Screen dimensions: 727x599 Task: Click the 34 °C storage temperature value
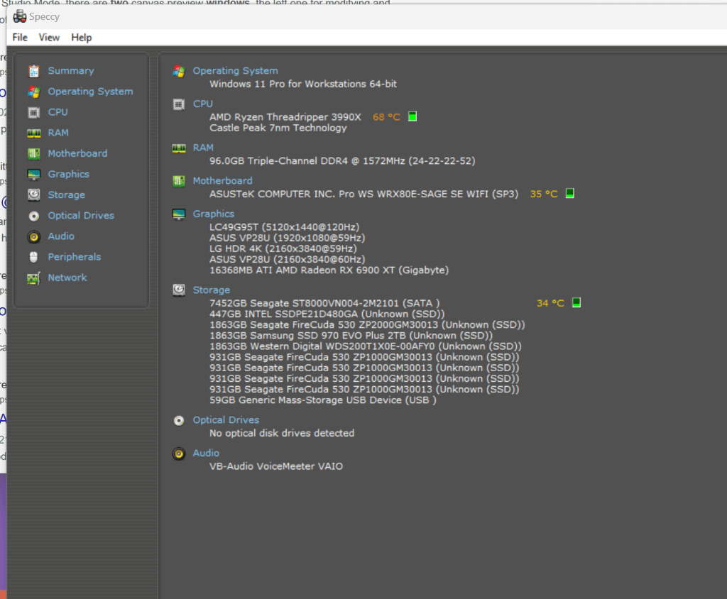(550, 303)
